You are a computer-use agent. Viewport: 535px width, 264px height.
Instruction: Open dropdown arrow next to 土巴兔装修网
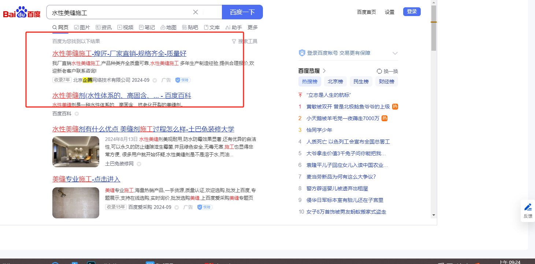(x=139, y=164)
